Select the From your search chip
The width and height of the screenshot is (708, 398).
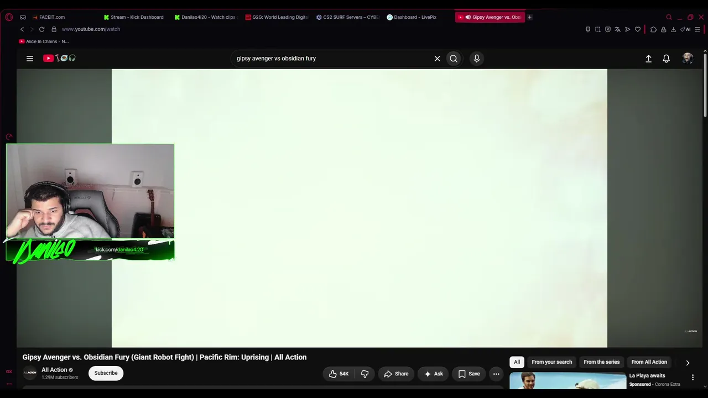552,362
